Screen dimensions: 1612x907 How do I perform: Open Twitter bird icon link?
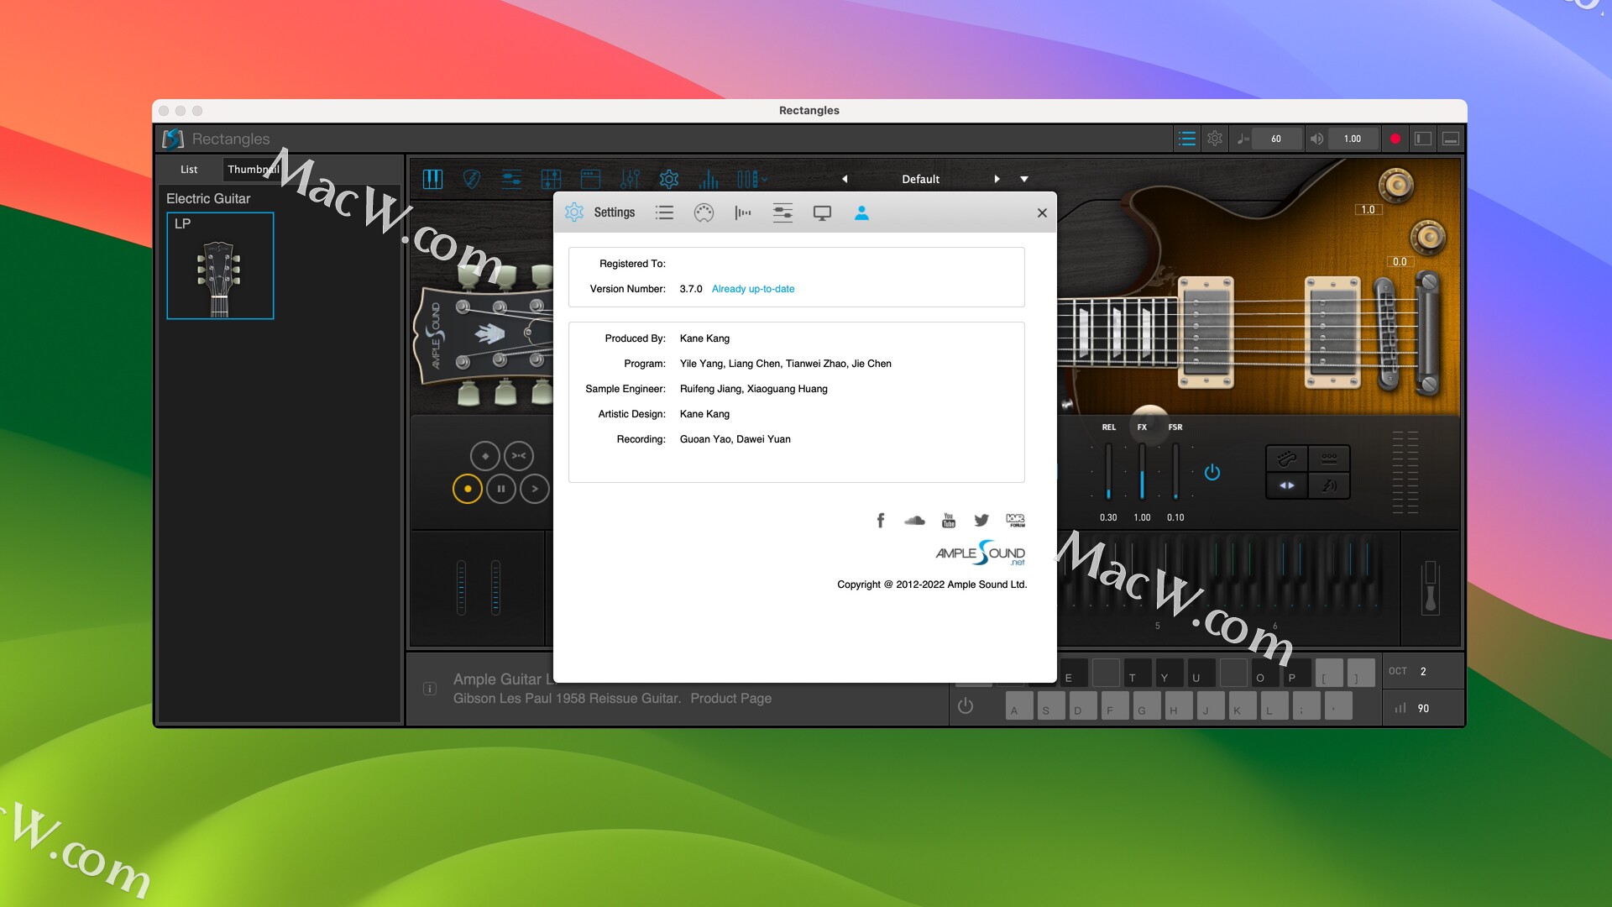coord(981,521)
